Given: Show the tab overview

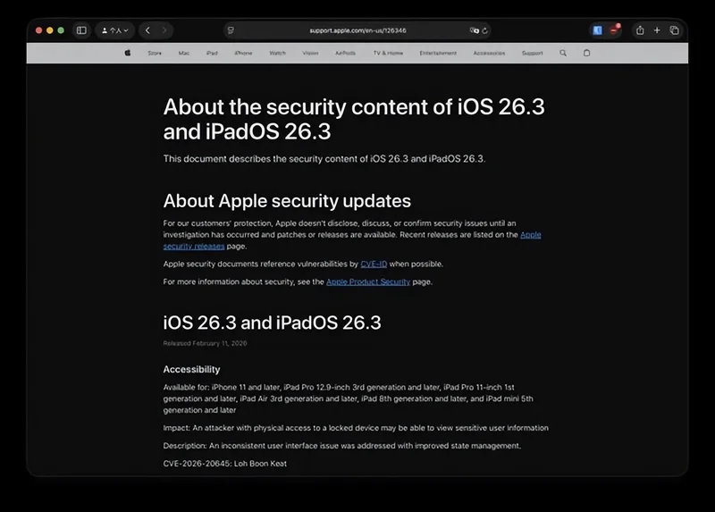Looking at the screenshot, I should (x=674, y=30).
